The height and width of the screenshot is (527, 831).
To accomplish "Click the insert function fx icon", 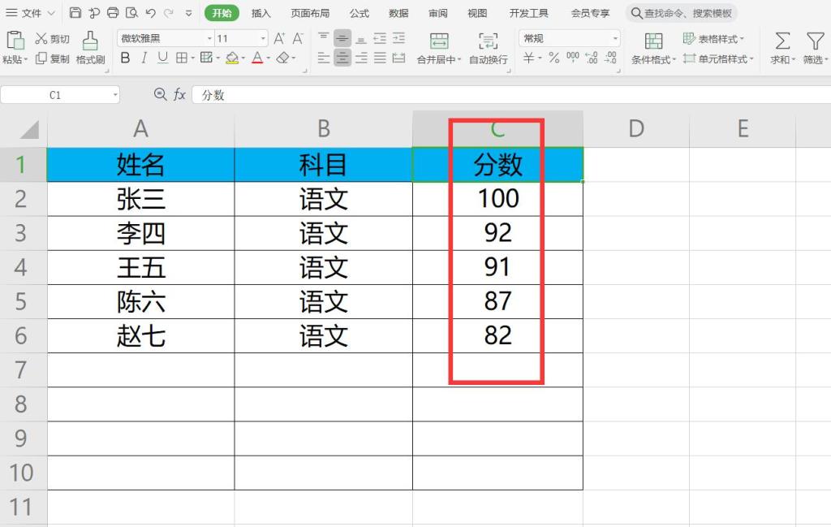I will (179, 95).
